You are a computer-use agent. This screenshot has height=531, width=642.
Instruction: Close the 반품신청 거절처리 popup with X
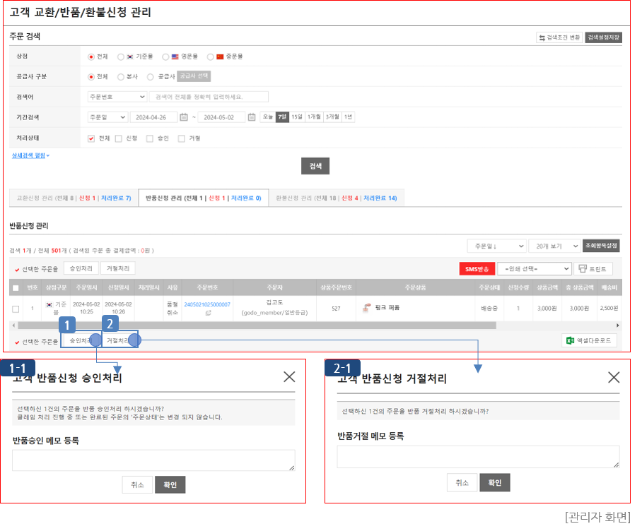point(614,377)
